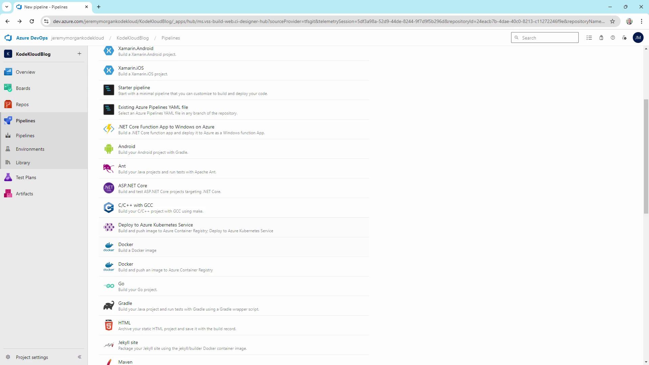Close the New pipeline browser tab
This screenshot has height=365, width=649.
[x=86, y=7]
